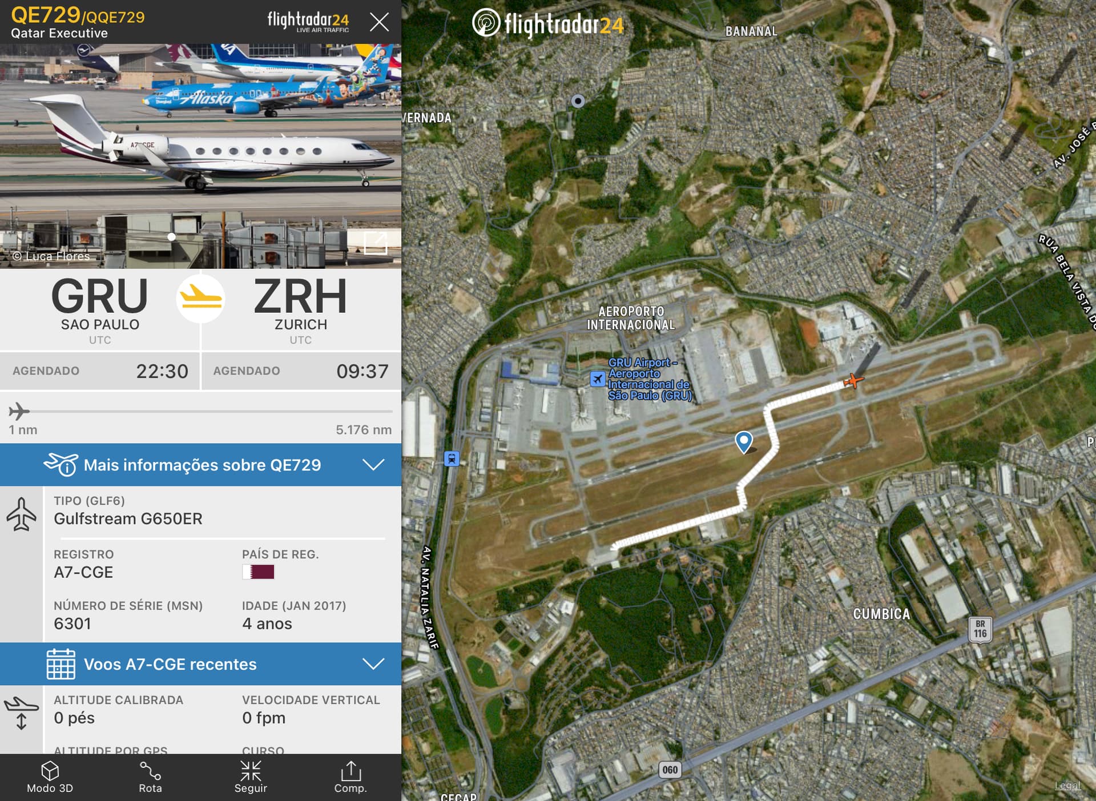Click the gray dot marker near Bananal
This screenshot has height=801, width=1096.
click(x=578, y=101)
